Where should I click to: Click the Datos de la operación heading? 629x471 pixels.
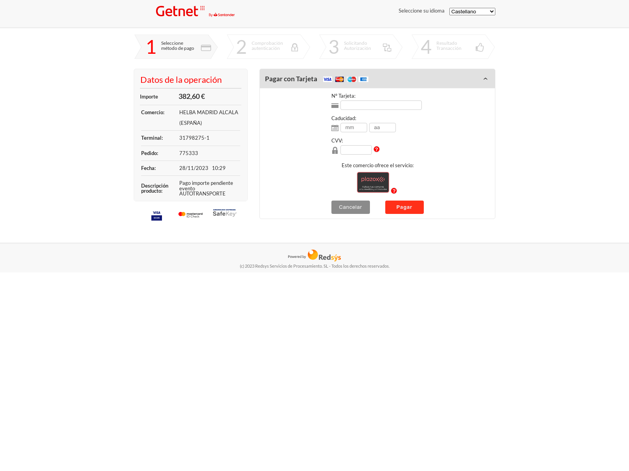pyautogui.click(x=181, y=80)
